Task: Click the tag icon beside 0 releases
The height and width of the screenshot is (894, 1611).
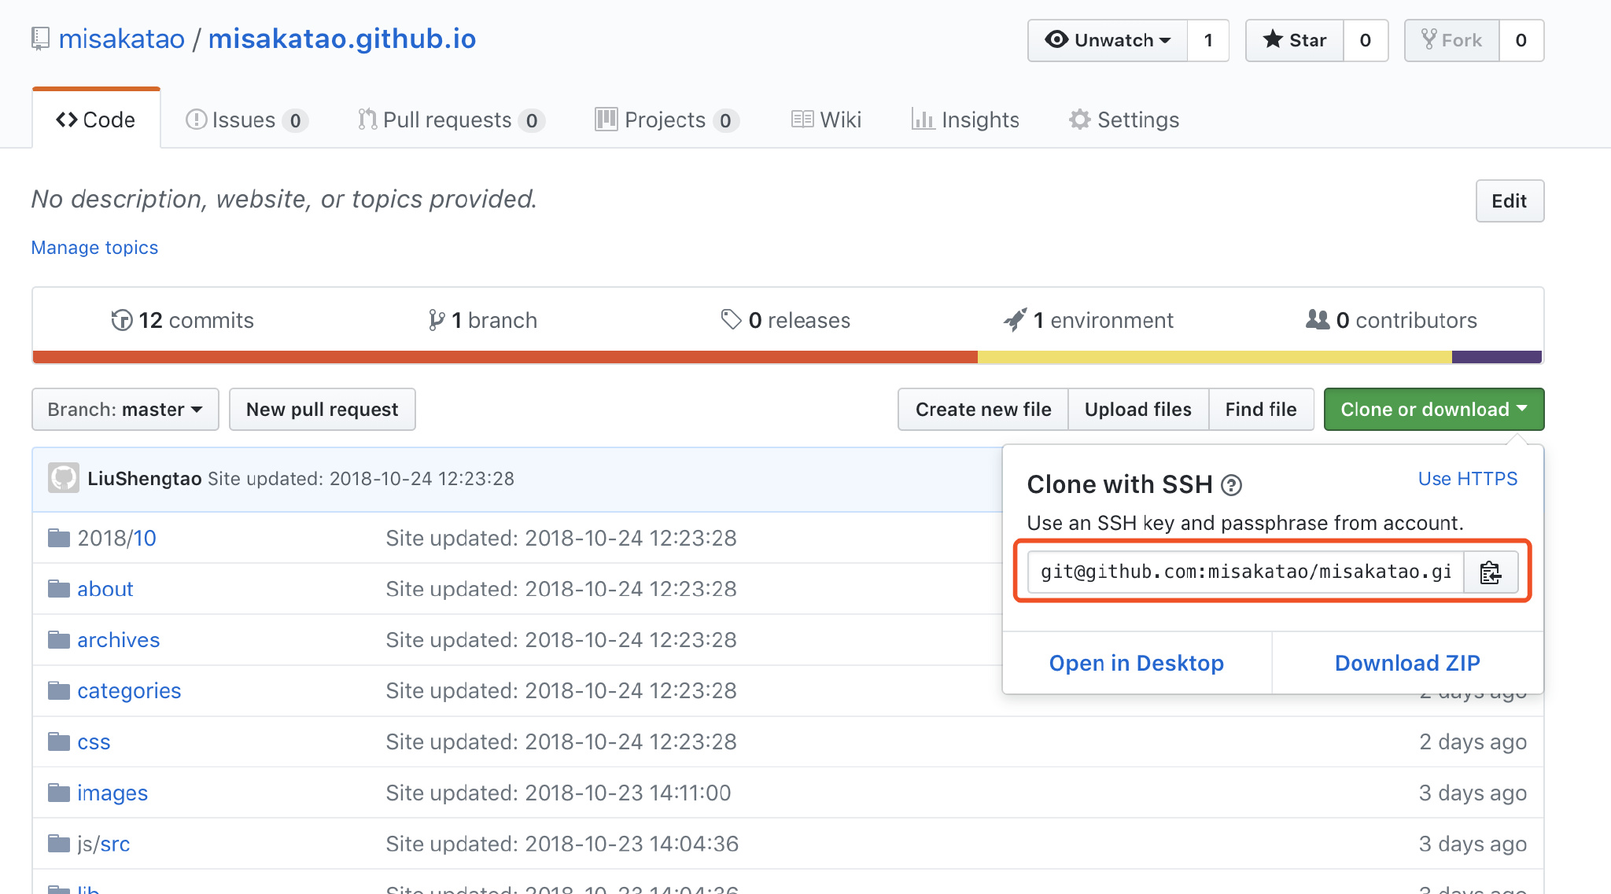Action: pos(731,319)
